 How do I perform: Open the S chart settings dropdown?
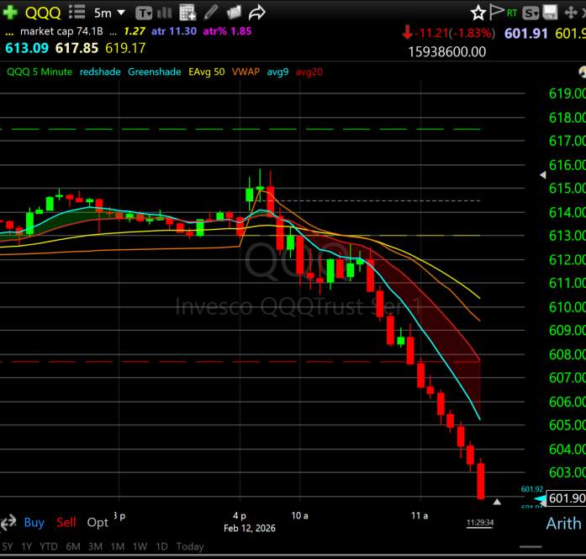click(x=531, y=13)
